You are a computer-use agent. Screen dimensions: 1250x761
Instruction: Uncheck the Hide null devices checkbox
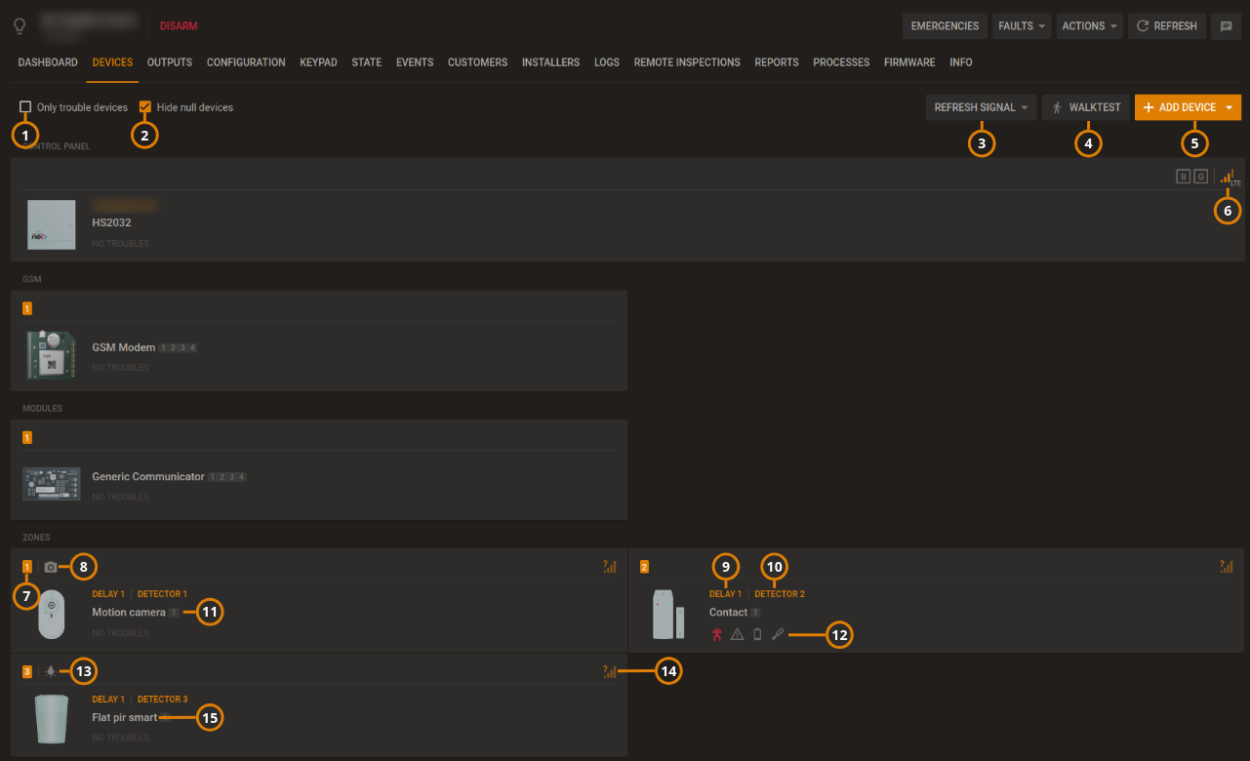[x=144, y=107]
